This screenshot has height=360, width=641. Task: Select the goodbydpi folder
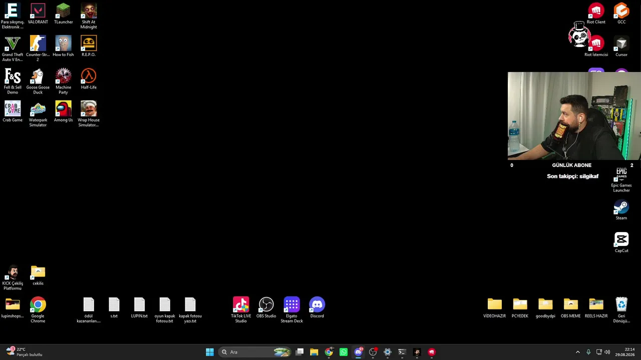coord(545,308)
